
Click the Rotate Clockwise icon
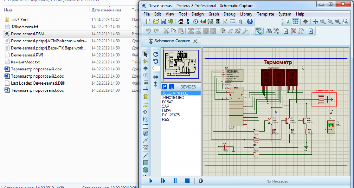155,55
